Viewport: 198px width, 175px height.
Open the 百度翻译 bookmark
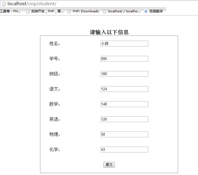tap(153, 11)
